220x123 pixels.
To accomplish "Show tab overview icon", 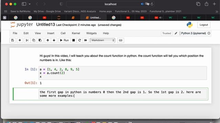I will (198, 4).
